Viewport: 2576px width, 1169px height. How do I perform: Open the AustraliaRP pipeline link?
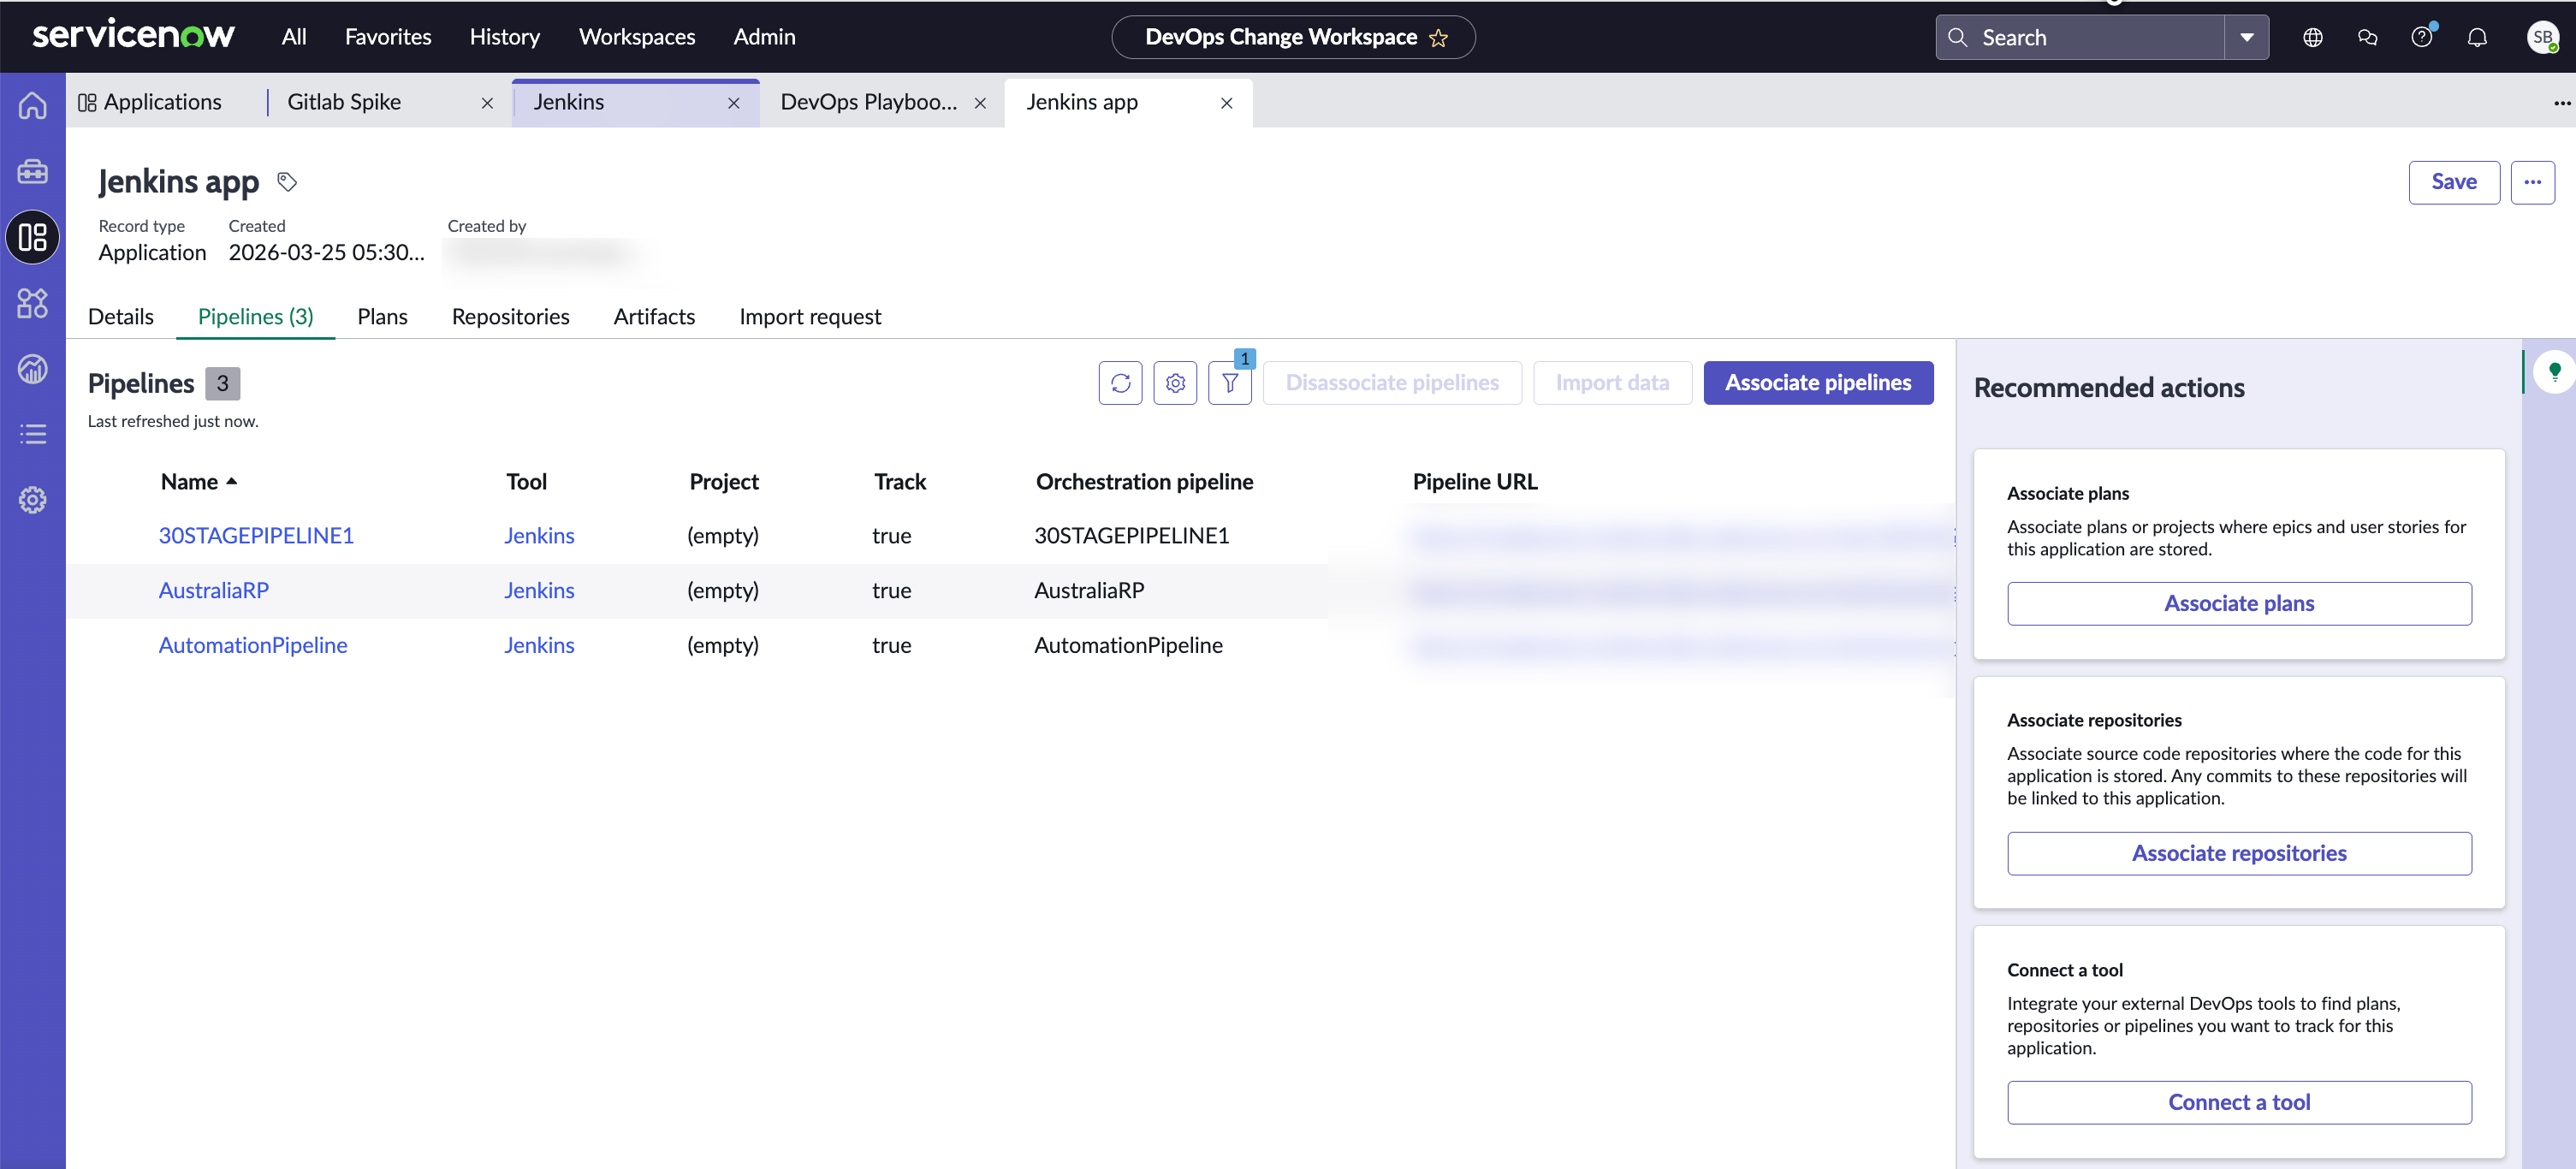click(x=213, y=591)
